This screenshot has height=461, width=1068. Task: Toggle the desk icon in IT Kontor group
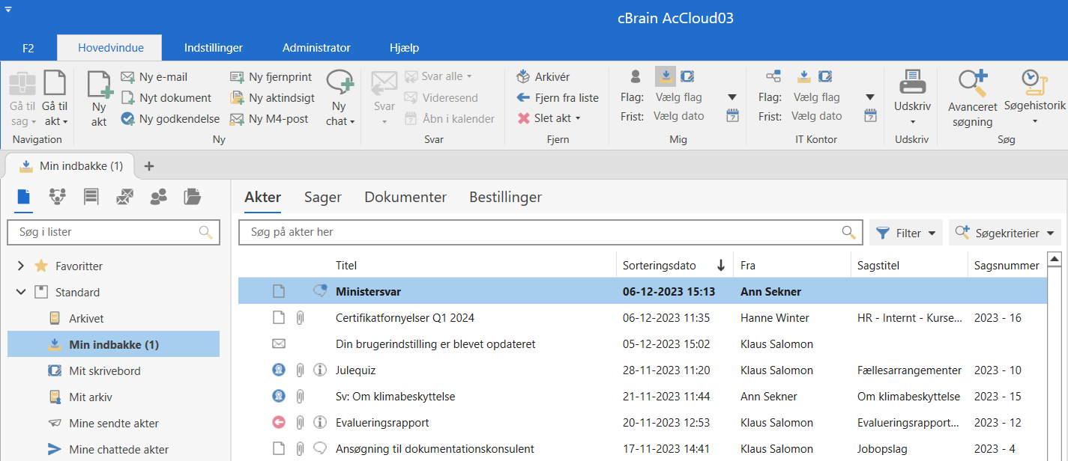point(824,76)
